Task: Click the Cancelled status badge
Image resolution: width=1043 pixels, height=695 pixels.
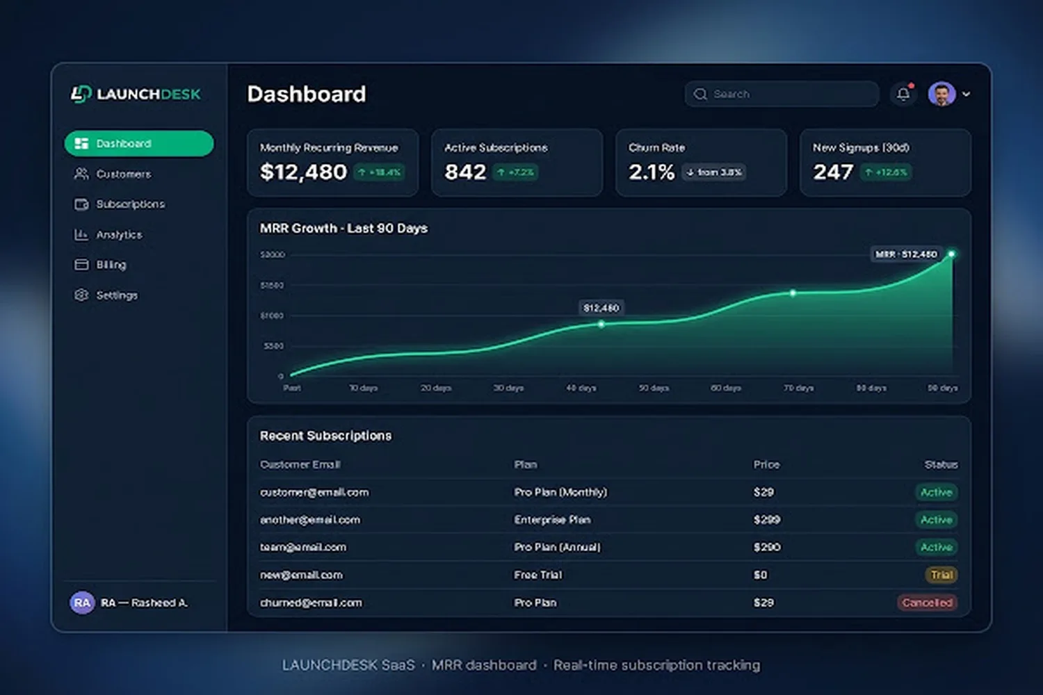Action: pos(927,603)
